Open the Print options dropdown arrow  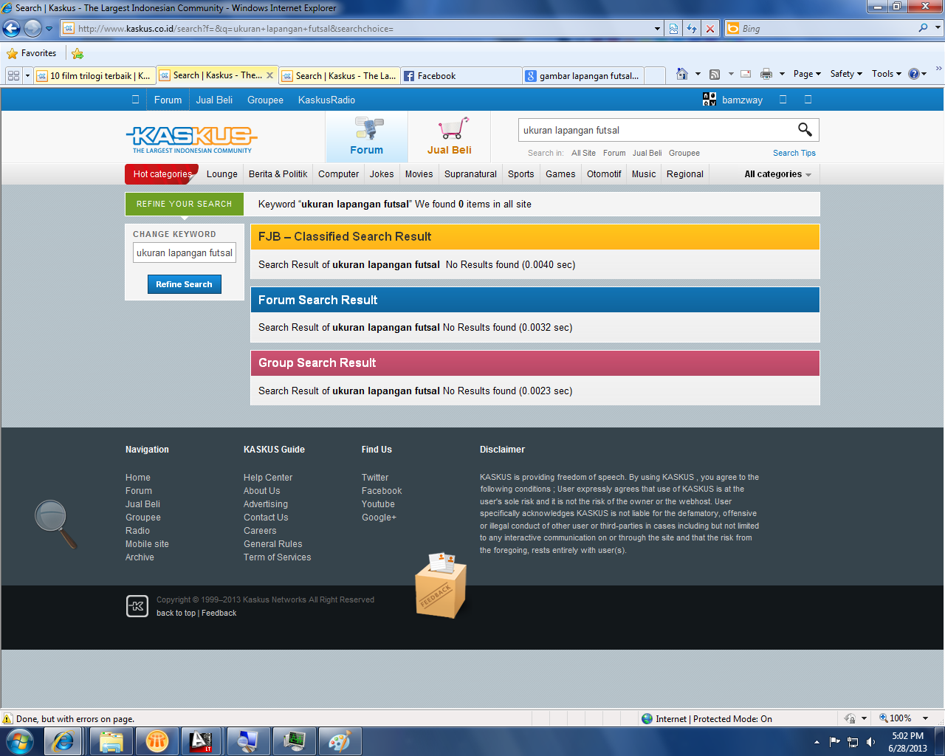point(782,74)
